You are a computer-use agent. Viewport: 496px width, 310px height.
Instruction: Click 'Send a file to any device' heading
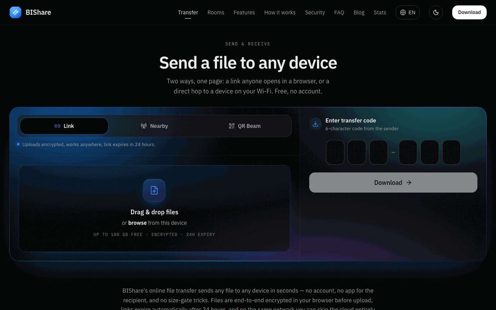[248, 63]
